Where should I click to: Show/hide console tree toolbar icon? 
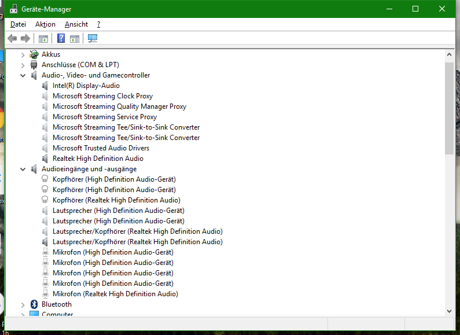tap(43, 38)
